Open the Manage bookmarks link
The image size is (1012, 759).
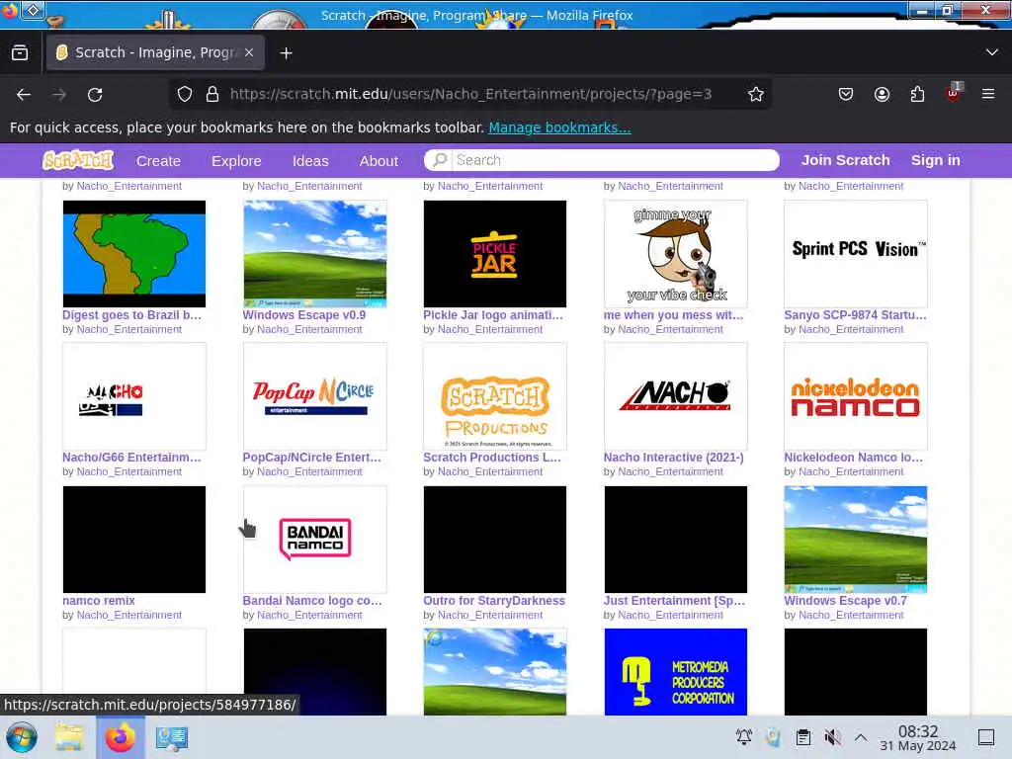point(559,127)
